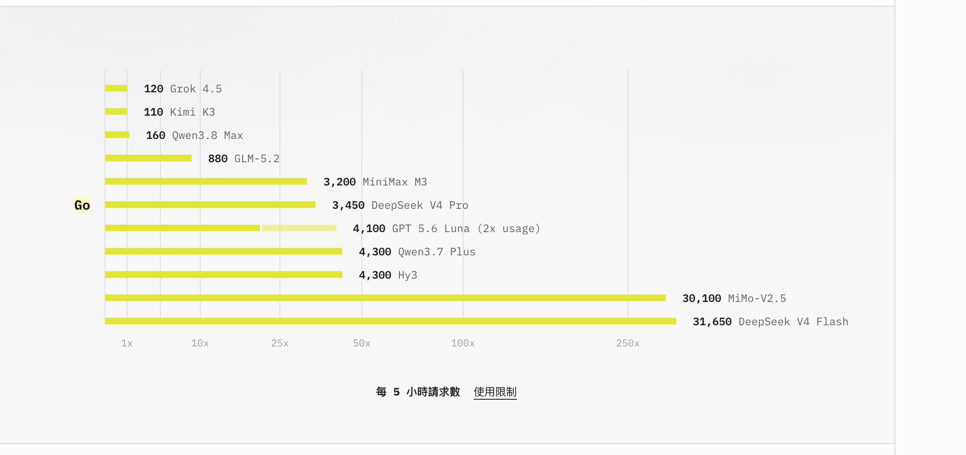Screen dimensions: 966x455
Task: Click the DeepSeek V4 Pro bar
Action: click(210, 205)
